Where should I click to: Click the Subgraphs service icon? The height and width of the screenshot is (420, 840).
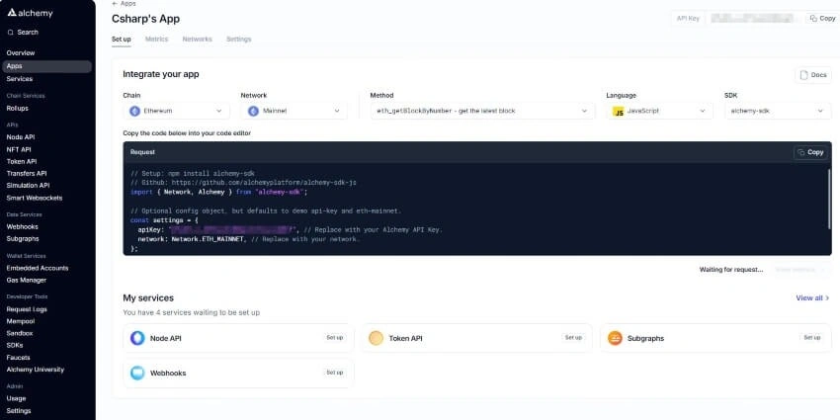coord(615,338)
